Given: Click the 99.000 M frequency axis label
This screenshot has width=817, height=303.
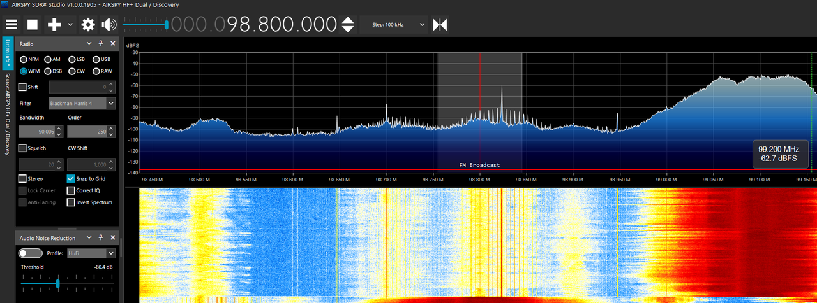Looking at the screenshot, I should (x=666, y=179).
